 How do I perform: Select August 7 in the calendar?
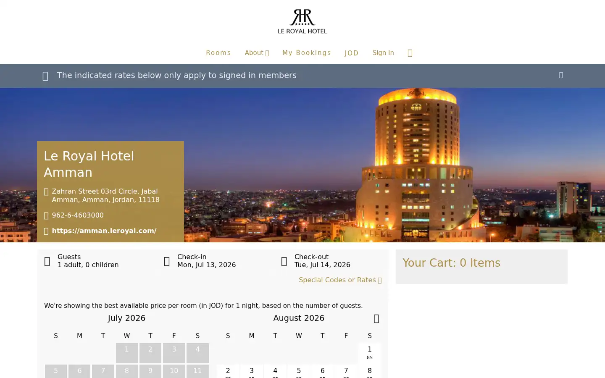click(x=346, y=371)
